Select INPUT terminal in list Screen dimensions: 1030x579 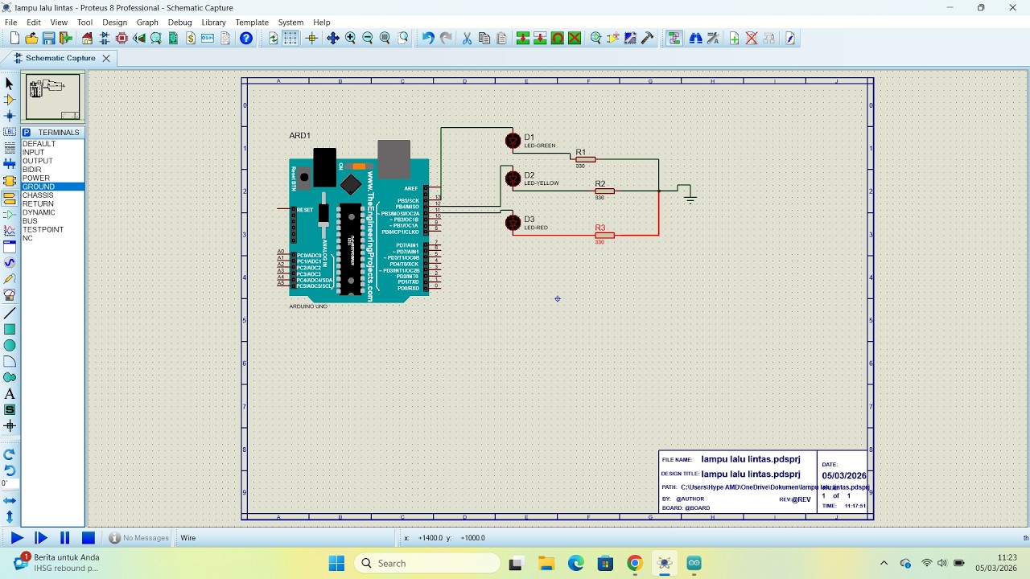click(52, 153)
